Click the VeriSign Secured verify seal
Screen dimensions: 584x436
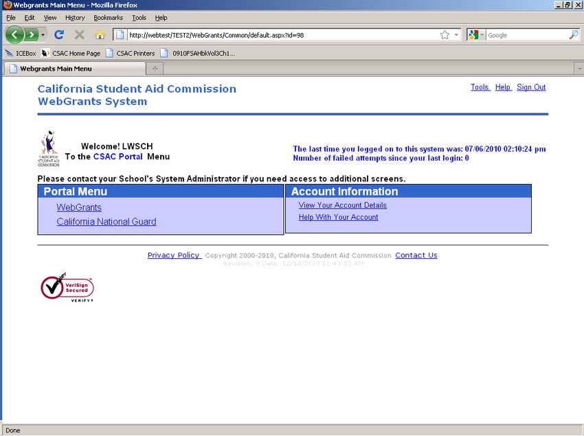point(67,287)
